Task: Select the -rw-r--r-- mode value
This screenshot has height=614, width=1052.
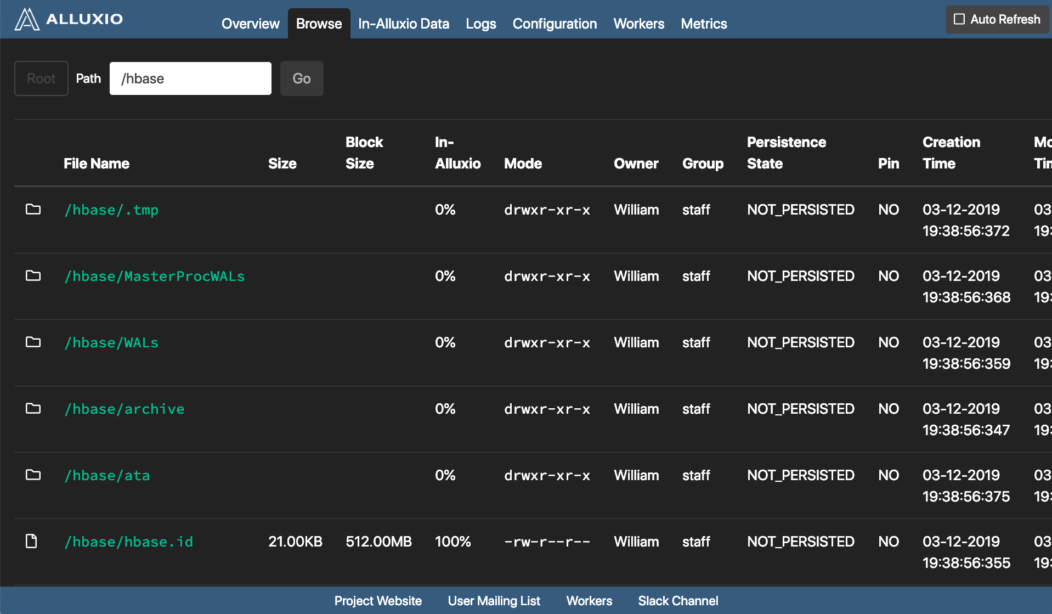Action: point(547,542)
